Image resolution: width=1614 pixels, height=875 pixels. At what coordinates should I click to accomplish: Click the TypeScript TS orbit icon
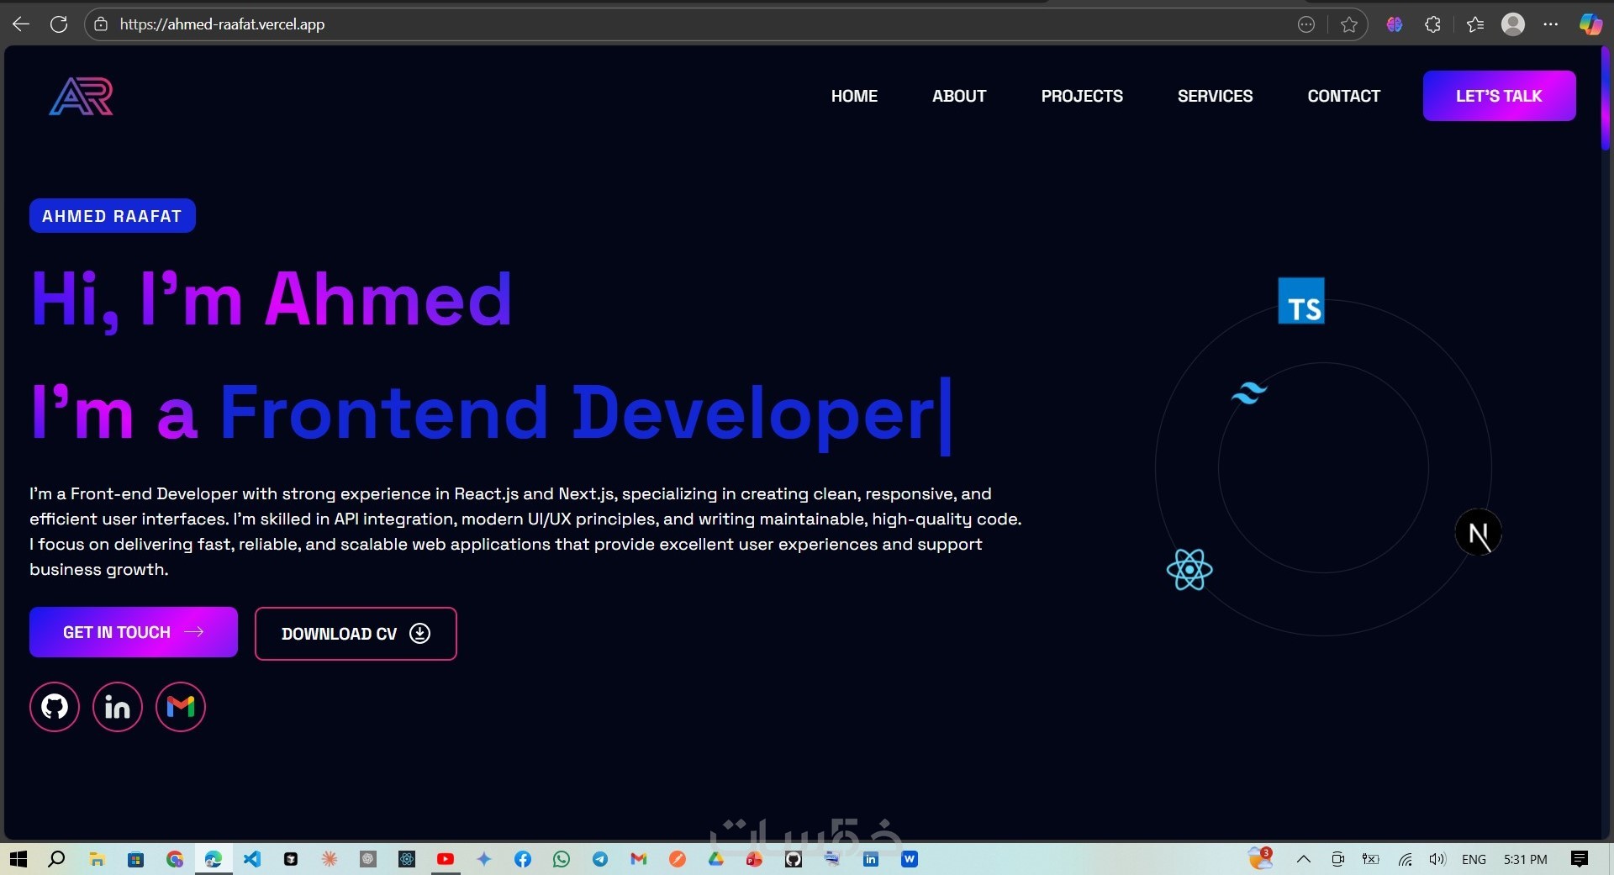click(1301, 301)
